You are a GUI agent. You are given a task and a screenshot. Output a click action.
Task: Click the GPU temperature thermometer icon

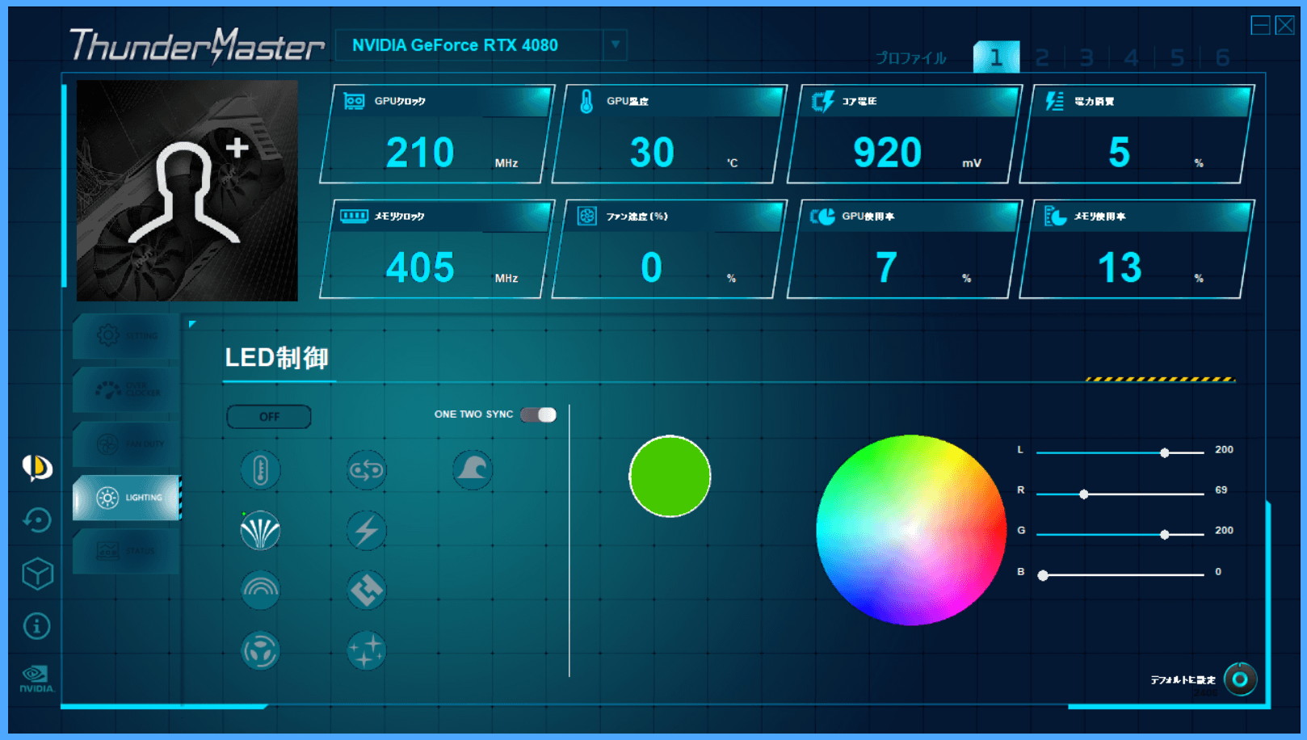586,101
